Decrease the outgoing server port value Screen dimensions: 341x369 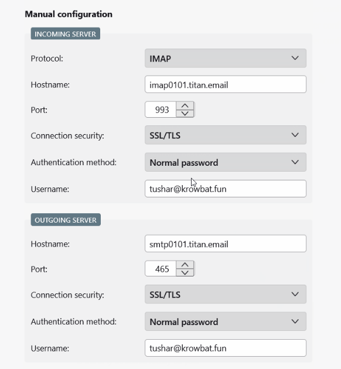185,272
